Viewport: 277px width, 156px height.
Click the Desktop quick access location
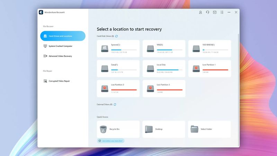pyautogui.click(x=164, y=129)
